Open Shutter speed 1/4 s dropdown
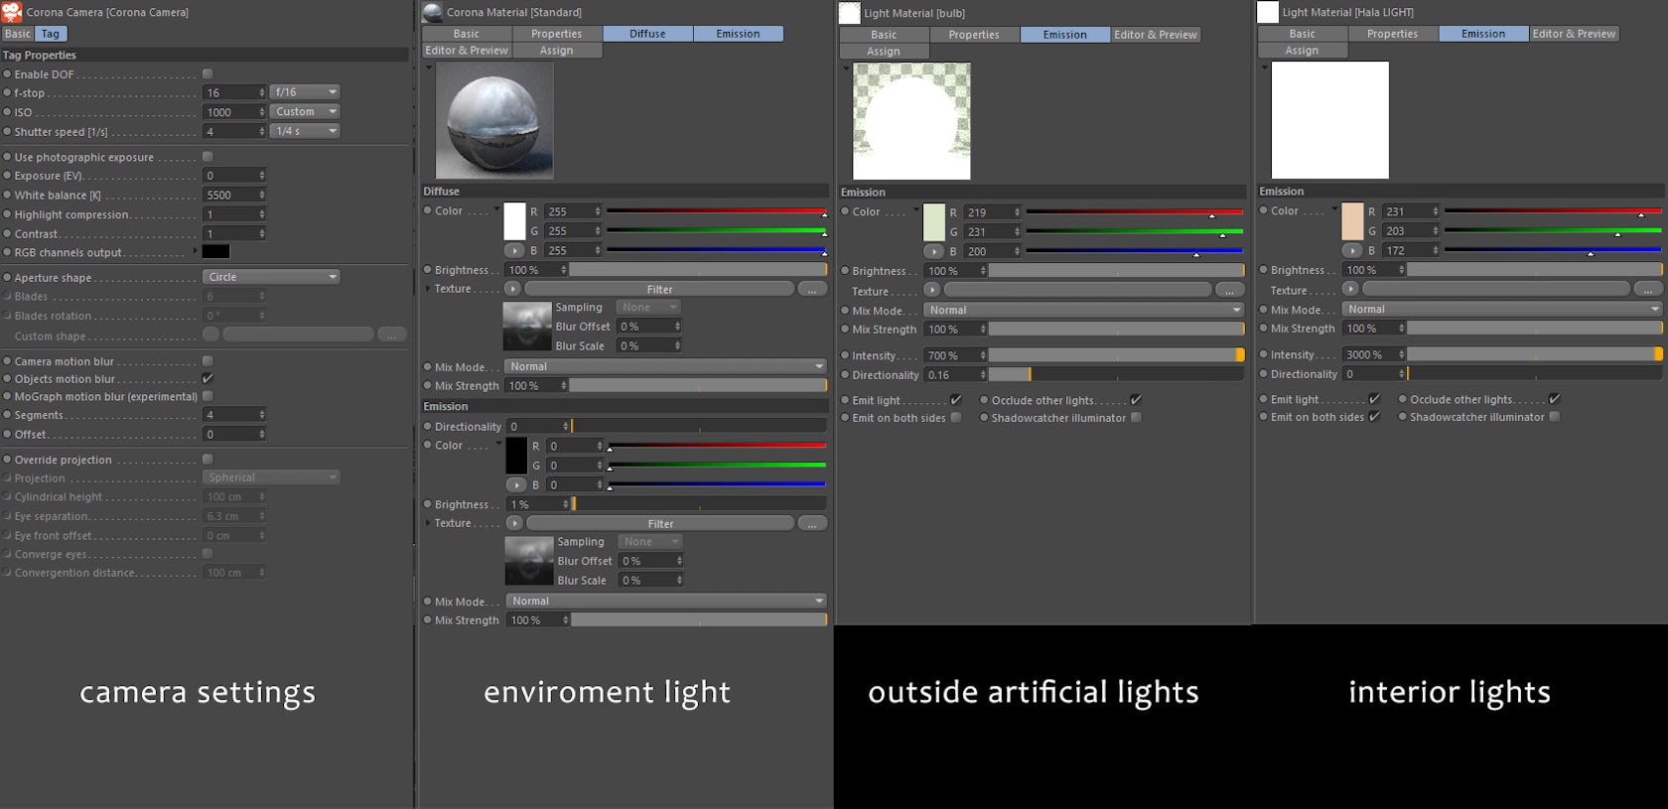The width and height of the screenshot is (1668, 809). pyautogui.click(x=305, y=131)
